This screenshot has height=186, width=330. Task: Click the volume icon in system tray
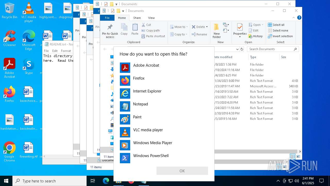(297, 181)
